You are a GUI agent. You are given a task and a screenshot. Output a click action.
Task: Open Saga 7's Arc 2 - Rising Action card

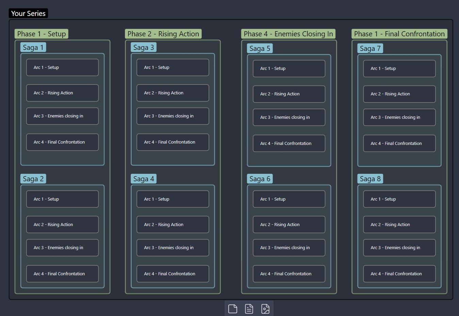coord(399,94)
